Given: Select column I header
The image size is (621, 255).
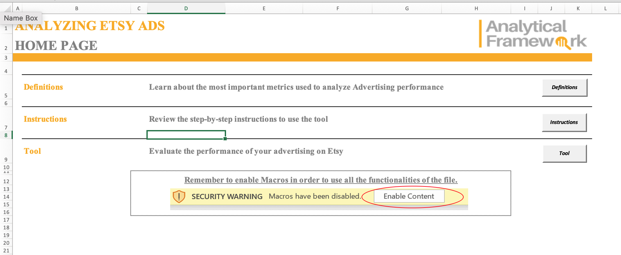Looking at the screenshot, I should pyautogui.click(x=525, y=9).
